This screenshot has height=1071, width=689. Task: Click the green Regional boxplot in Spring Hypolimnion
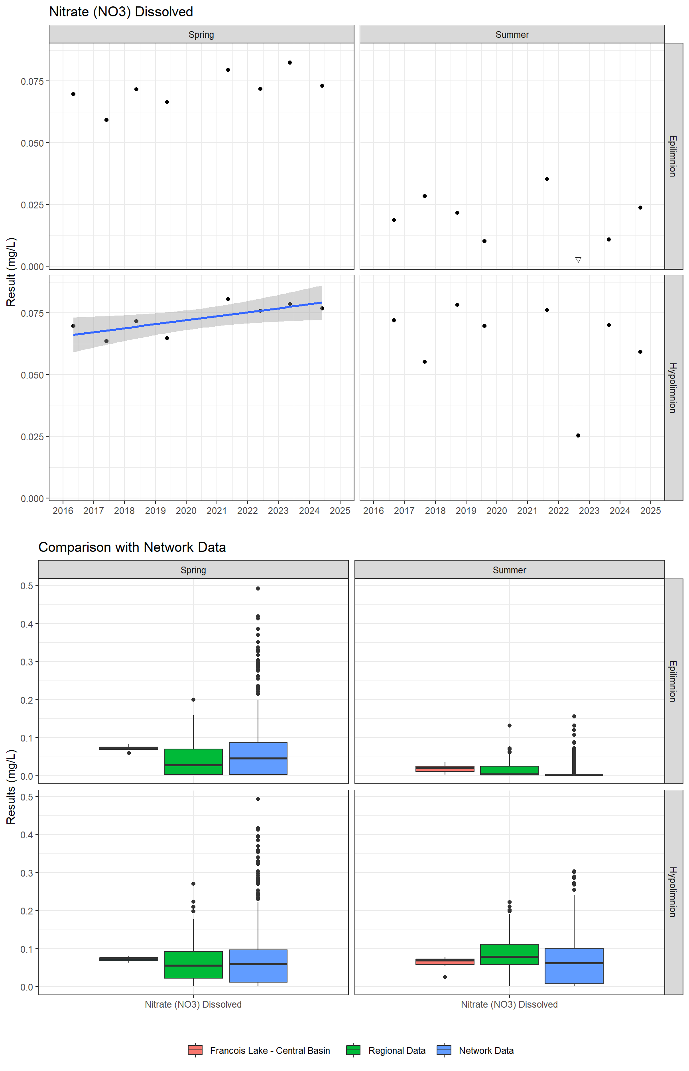pos(193,965)
